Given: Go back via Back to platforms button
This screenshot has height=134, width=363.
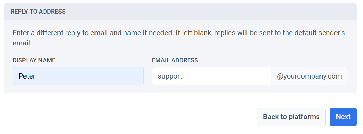Looking at the screenshot, I should (291, 117).
